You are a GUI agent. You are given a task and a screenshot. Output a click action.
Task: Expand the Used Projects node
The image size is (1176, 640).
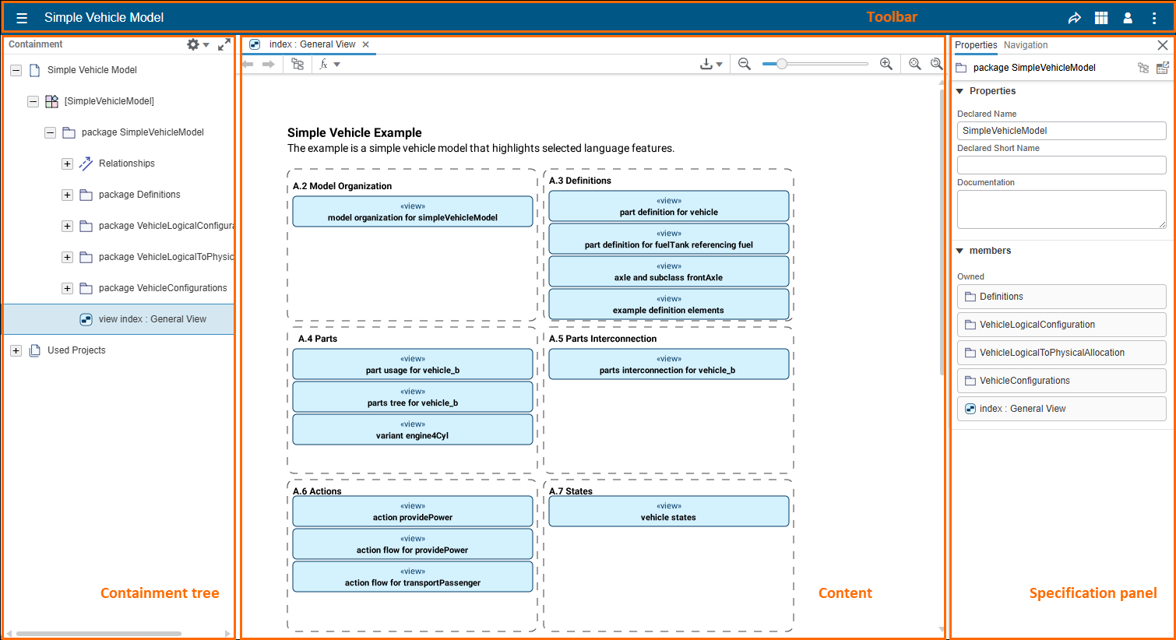[x=16, y=350]
